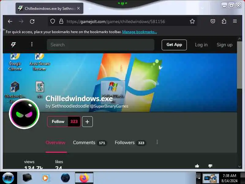Open Game Jolt three-dot navigation menu
Screen dimensions: 245x184
(x=32, y=44)
